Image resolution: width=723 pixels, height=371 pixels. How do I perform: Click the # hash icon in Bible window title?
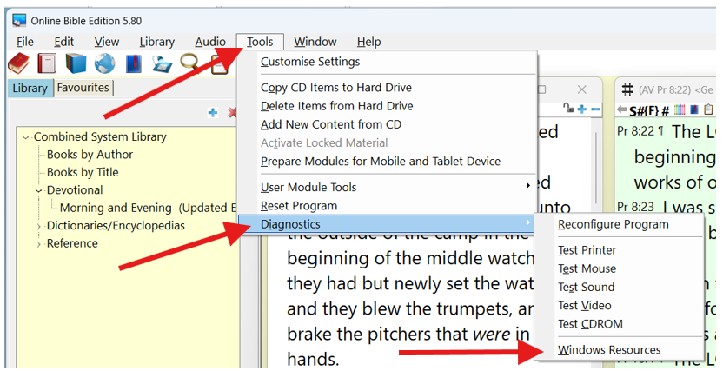pos(627,89)
